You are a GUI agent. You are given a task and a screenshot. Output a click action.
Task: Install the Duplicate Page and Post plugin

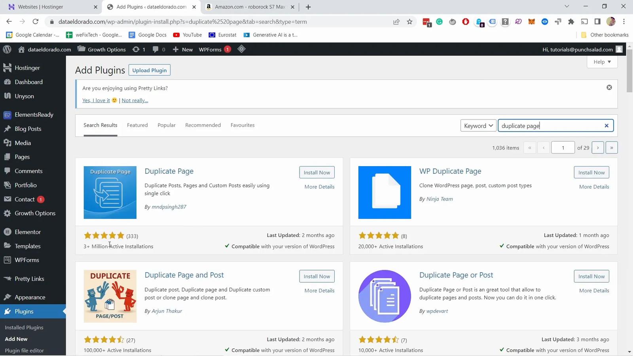tap(317, 276)
